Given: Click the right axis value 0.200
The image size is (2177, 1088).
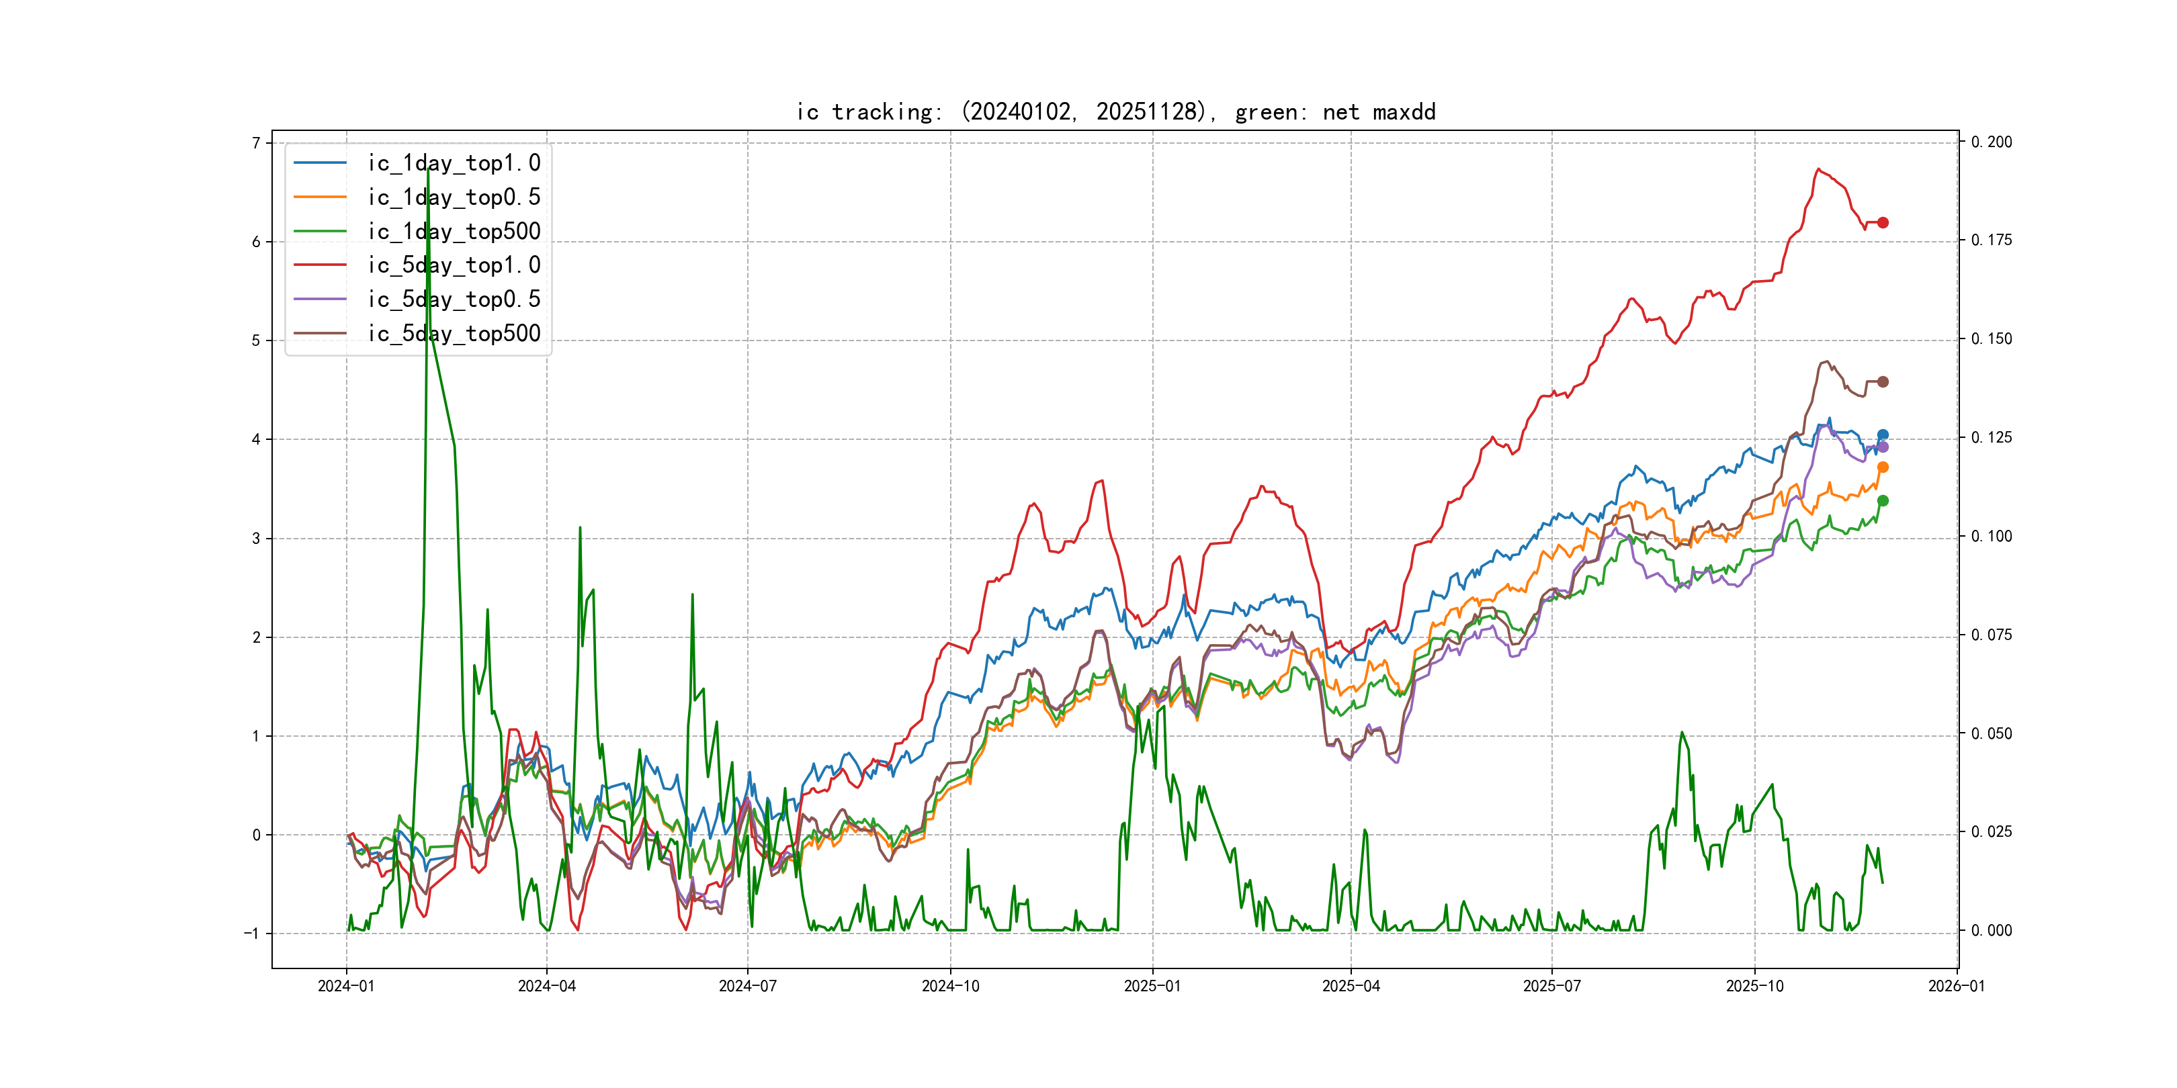Looking at the screenshot, I should pyautogui.click(x=1991, y=142).
